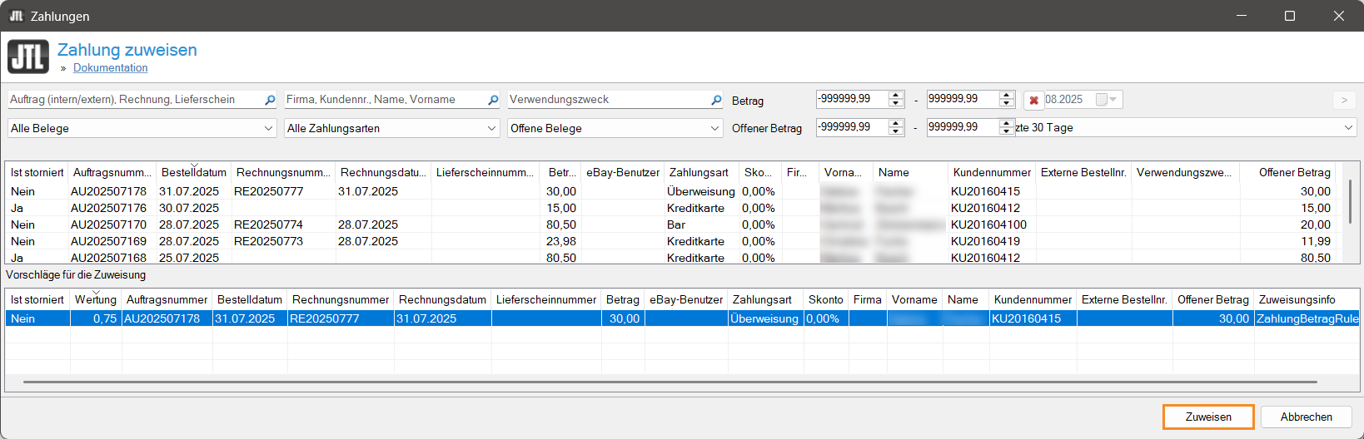This screenshot has height=439, width=1364.
Task: Click the JTL logo icon
Action: pos(28,57)
